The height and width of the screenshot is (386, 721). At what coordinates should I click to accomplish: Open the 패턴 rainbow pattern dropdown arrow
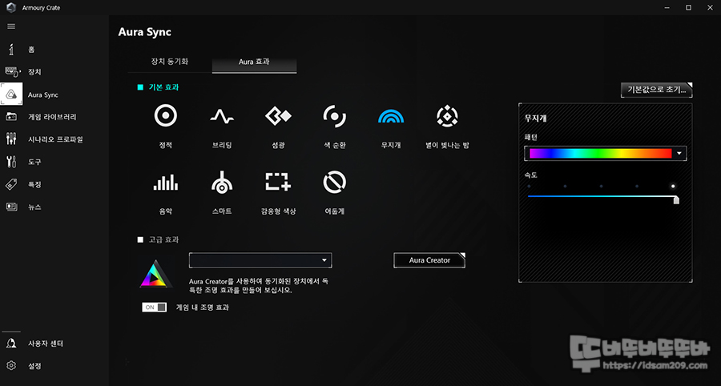click(x=679, y=154)
